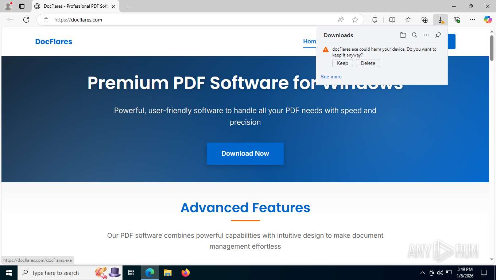Delete the docFlares.exe download
The image size is (496, 280).
pos(368,63)
